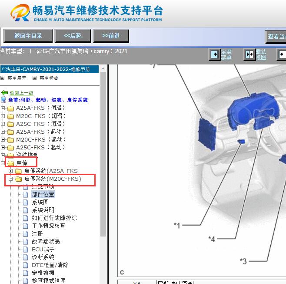Click the default view arrows icon
The image size is (286, 284).
click(249, 54)
